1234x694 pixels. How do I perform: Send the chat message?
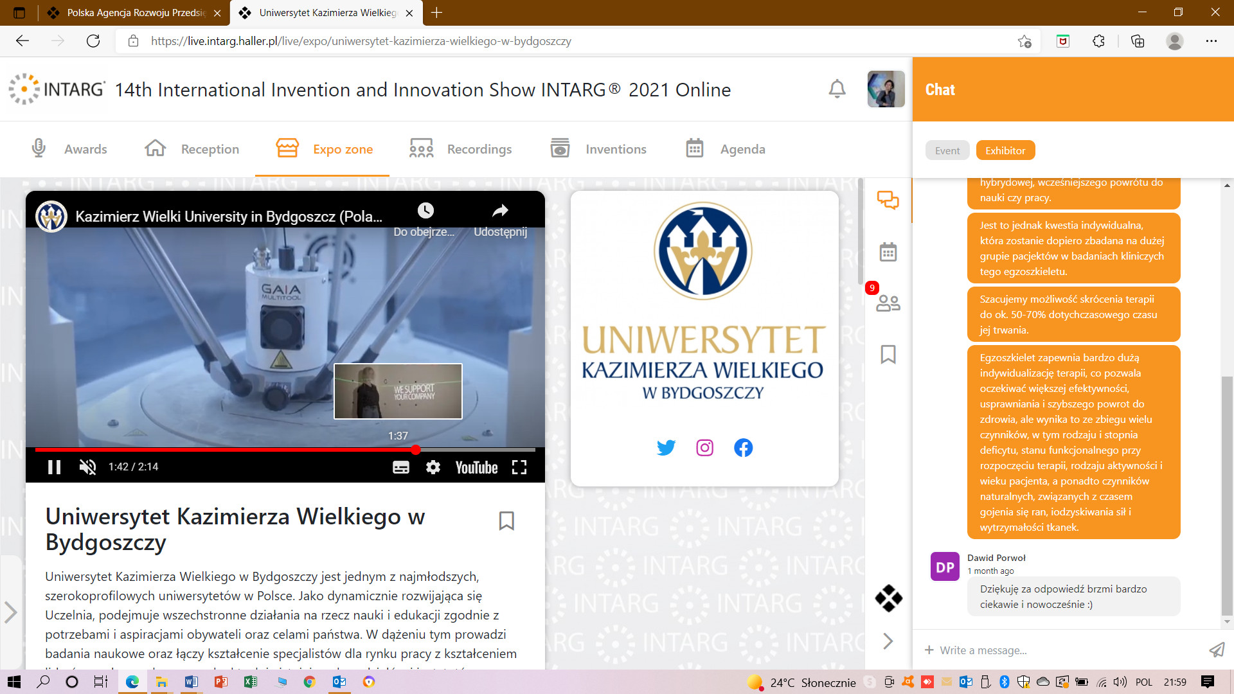tap(1217, 650)
